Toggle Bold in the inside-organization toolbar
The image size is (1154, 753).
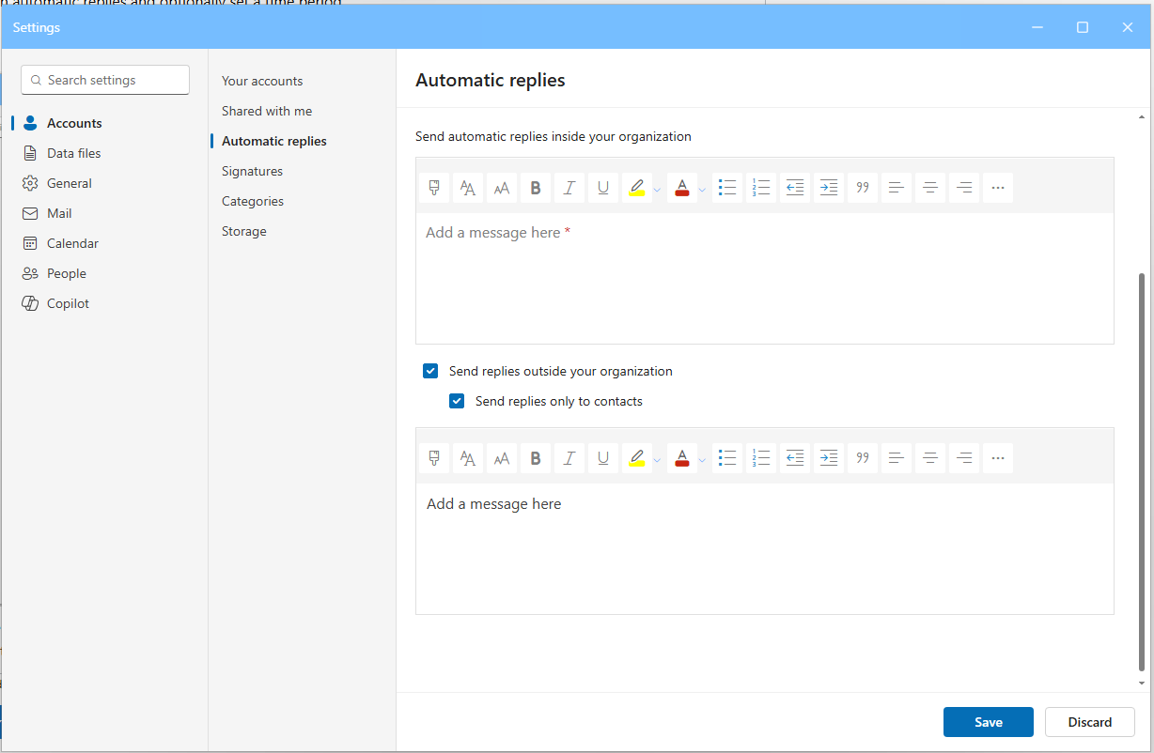click(536, 188)
